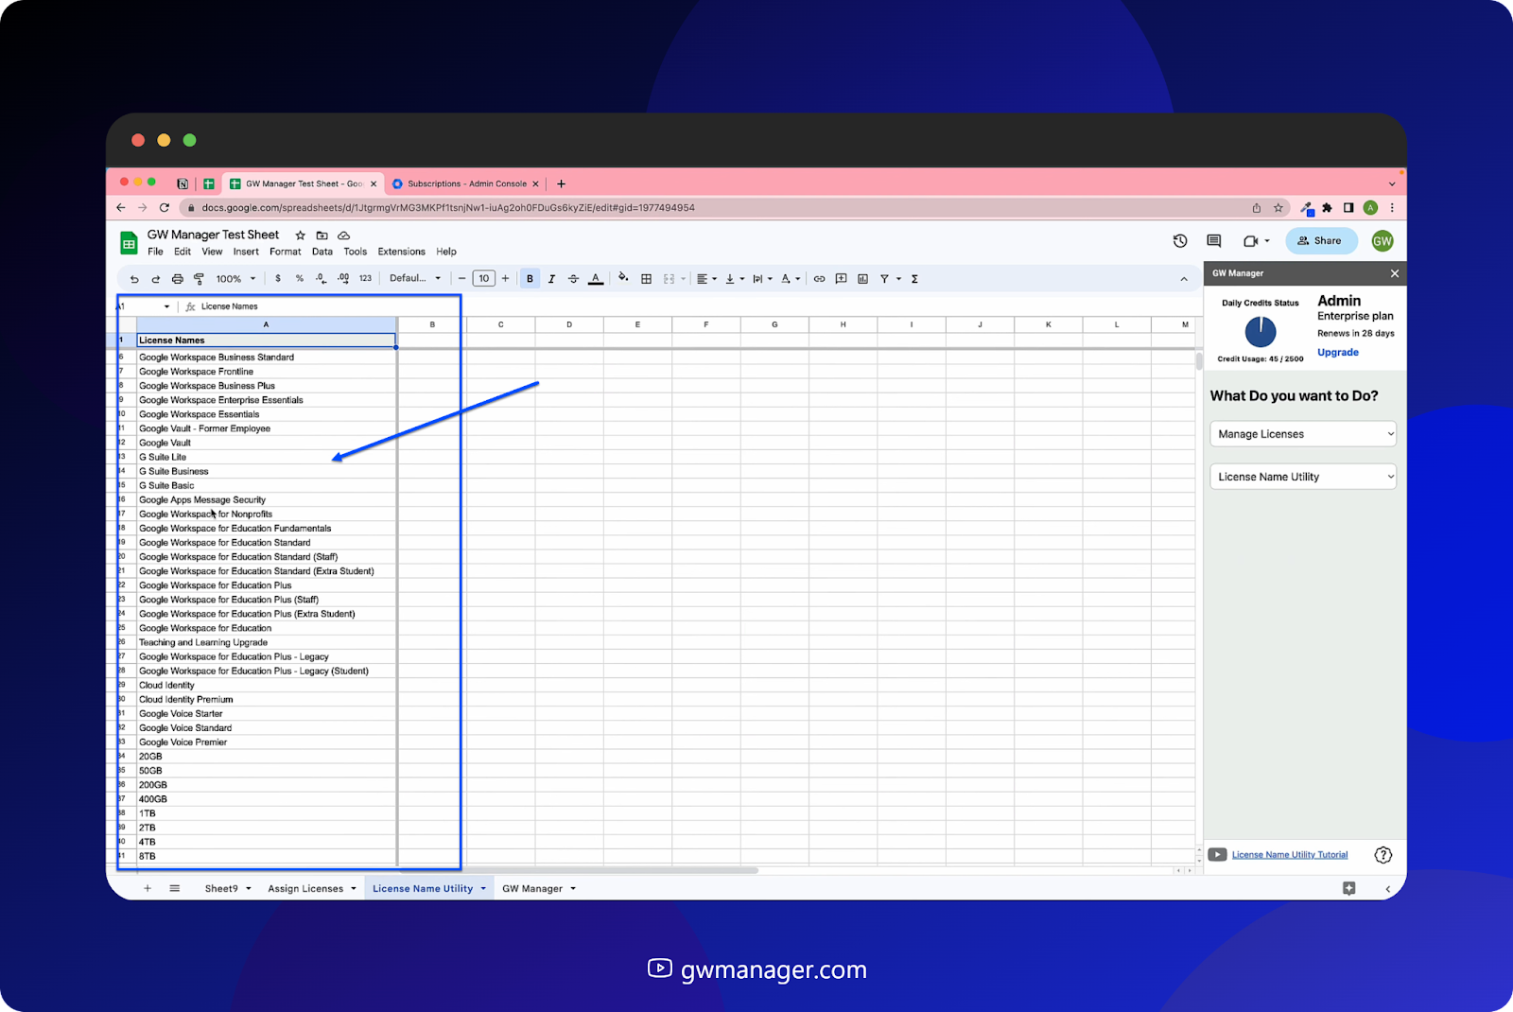
Task: Open fill color picker
Action: click(x=623, y=278)
